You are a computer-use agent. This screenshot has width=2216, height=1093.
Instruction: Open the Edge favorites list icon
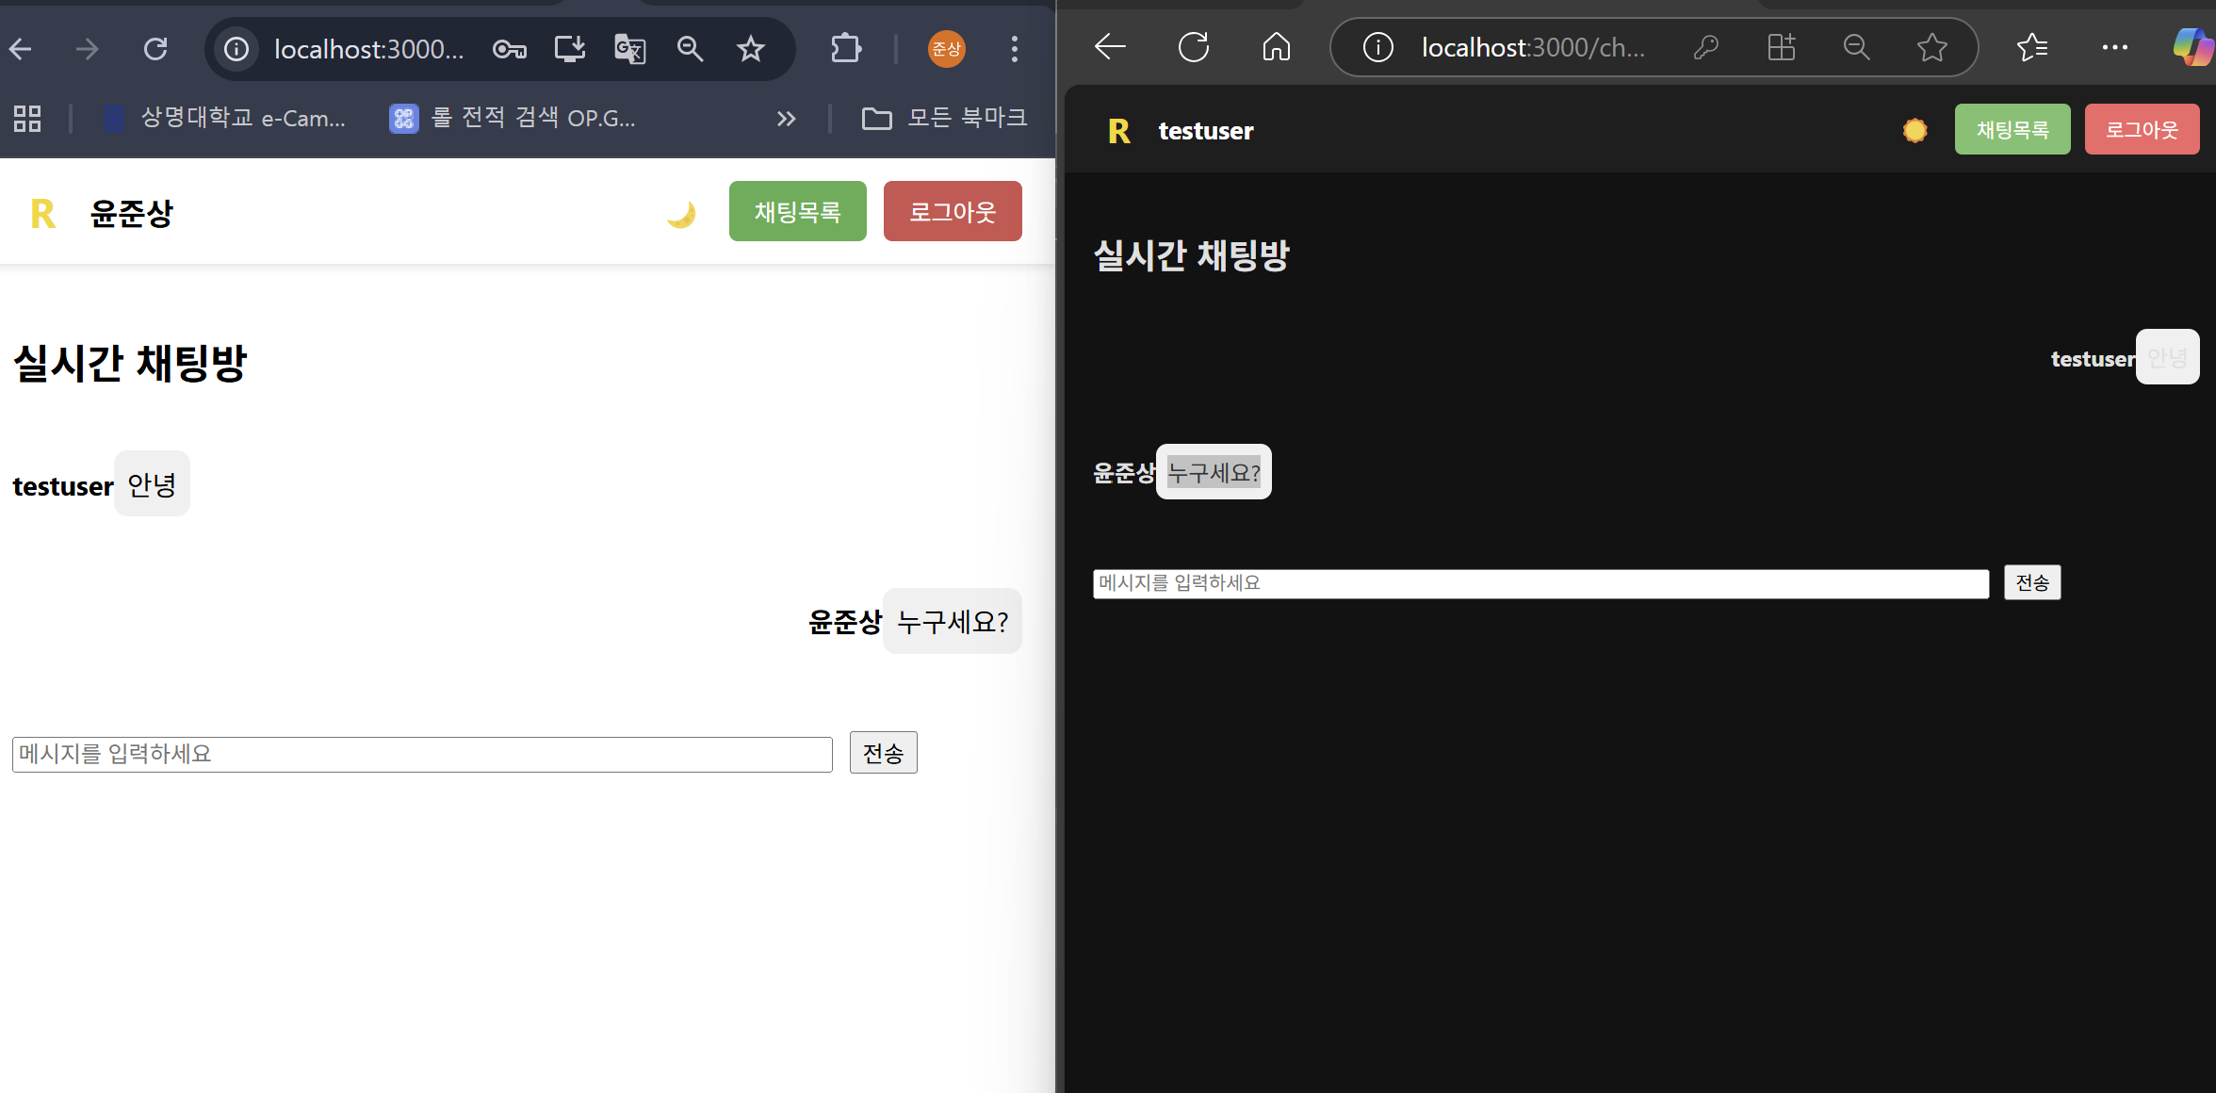[x=2031, y=46]
